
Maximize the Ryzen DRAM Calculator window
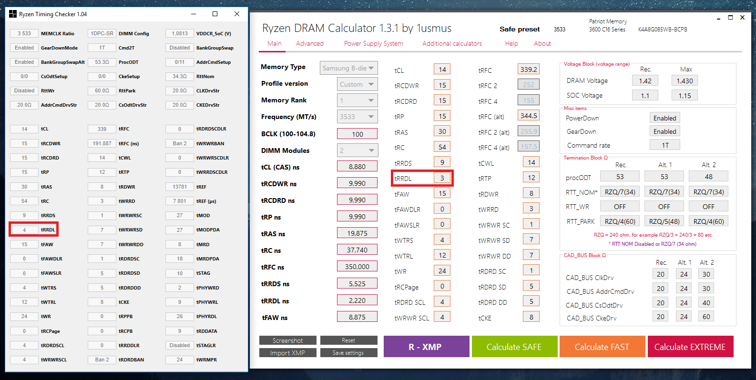tap(730, 18)
